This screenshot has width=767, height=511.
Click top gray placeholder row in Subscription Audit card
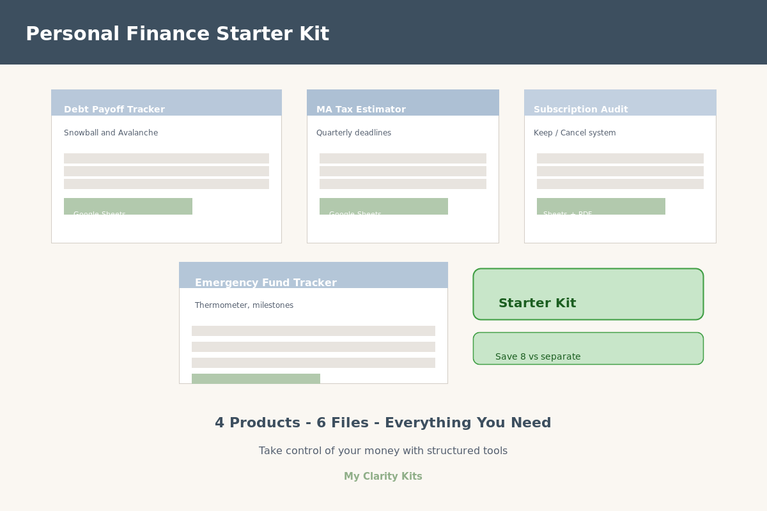pos(620,158)
